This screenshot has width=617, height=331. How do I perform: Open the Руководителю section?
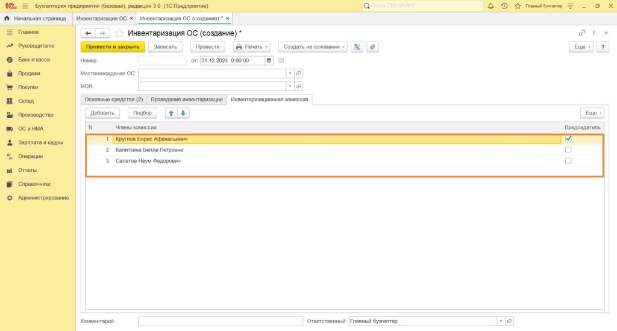pyautogui.click(x=36, y=46)
